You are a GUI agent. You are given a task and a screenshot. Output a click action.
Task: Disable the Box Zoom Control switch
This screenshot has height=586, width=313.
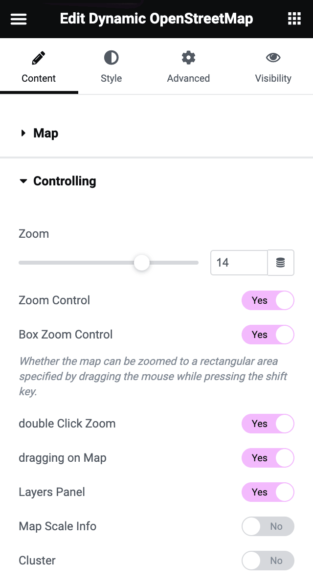coord(268,335)
